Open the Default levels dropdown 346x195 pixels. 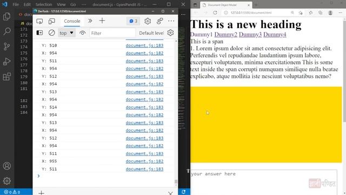(x=151, y=33)
